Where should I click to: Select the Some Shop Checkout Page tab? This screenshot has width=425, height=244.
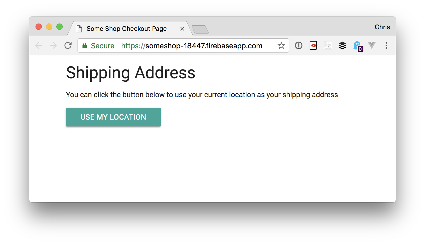click(126, 29)
